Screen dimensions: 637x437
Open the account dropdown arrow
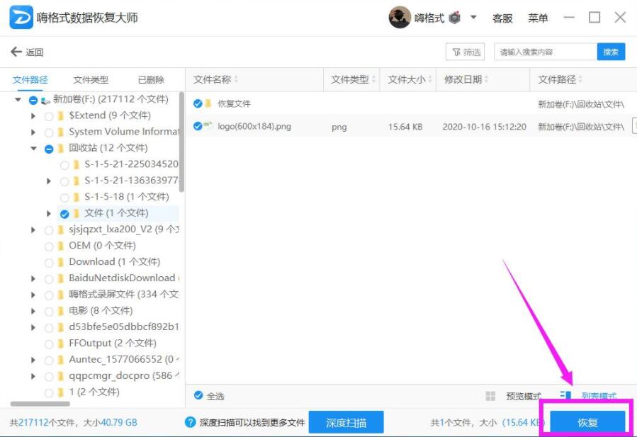[x=473, y=18]
